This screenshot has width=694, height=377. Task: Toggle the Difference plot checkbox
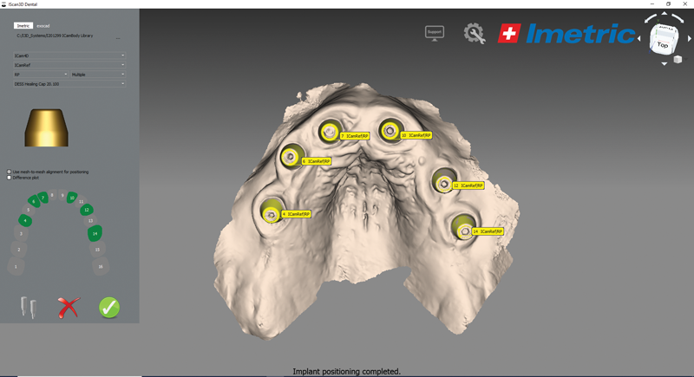tap(10, 178)
